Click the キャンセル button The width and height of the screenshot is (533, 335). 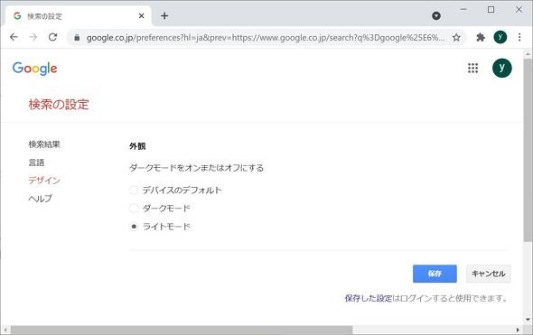pos(489,274)
